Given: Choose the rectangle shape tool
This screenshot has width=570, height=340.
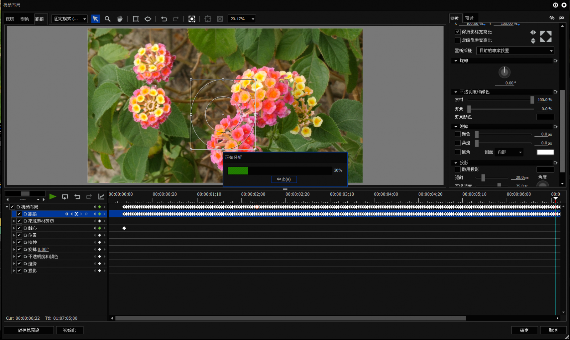Looking at the screenshot, I should (x=136, y=19).
